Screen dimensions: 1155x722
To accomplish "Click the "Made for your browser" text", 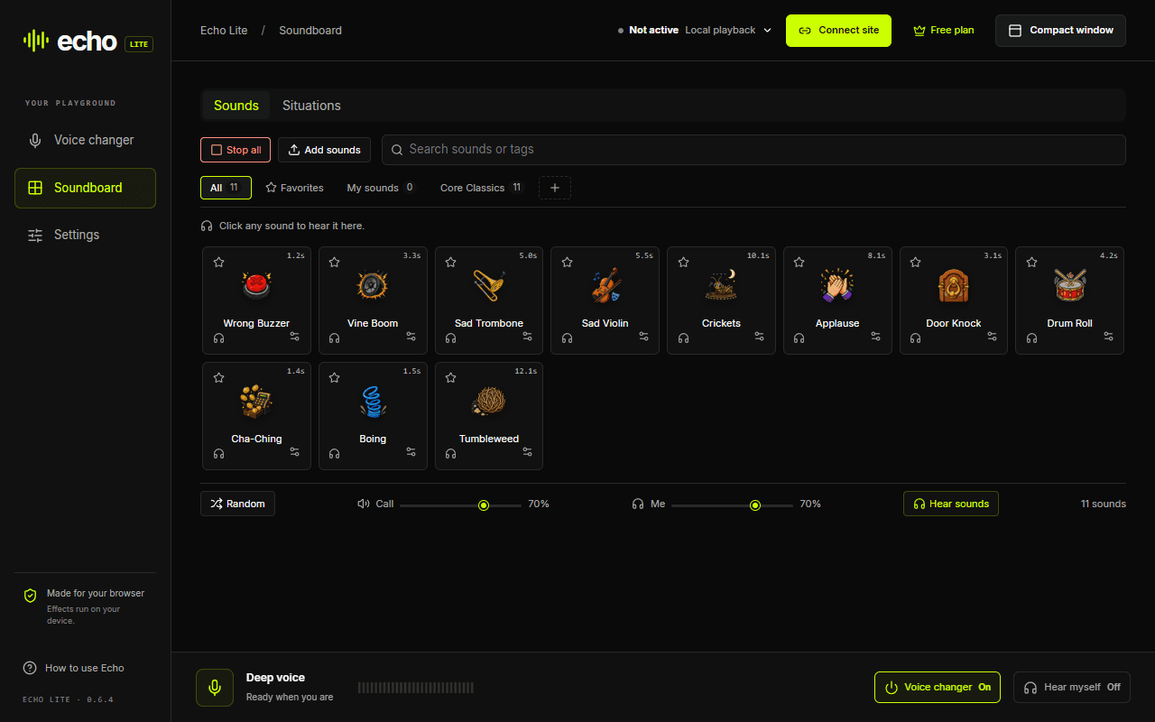I will 96,593.
